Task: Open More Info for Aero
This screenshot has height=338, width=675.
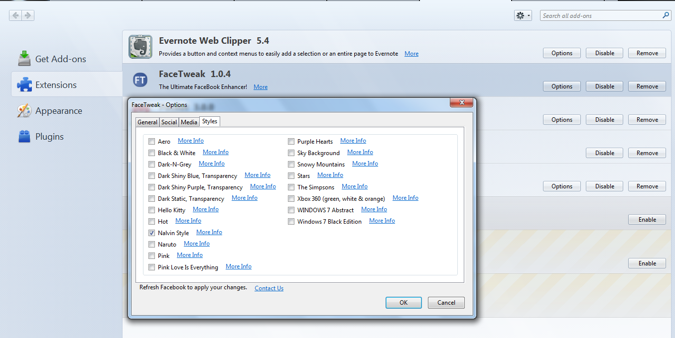Action: (x=191, y=141)
